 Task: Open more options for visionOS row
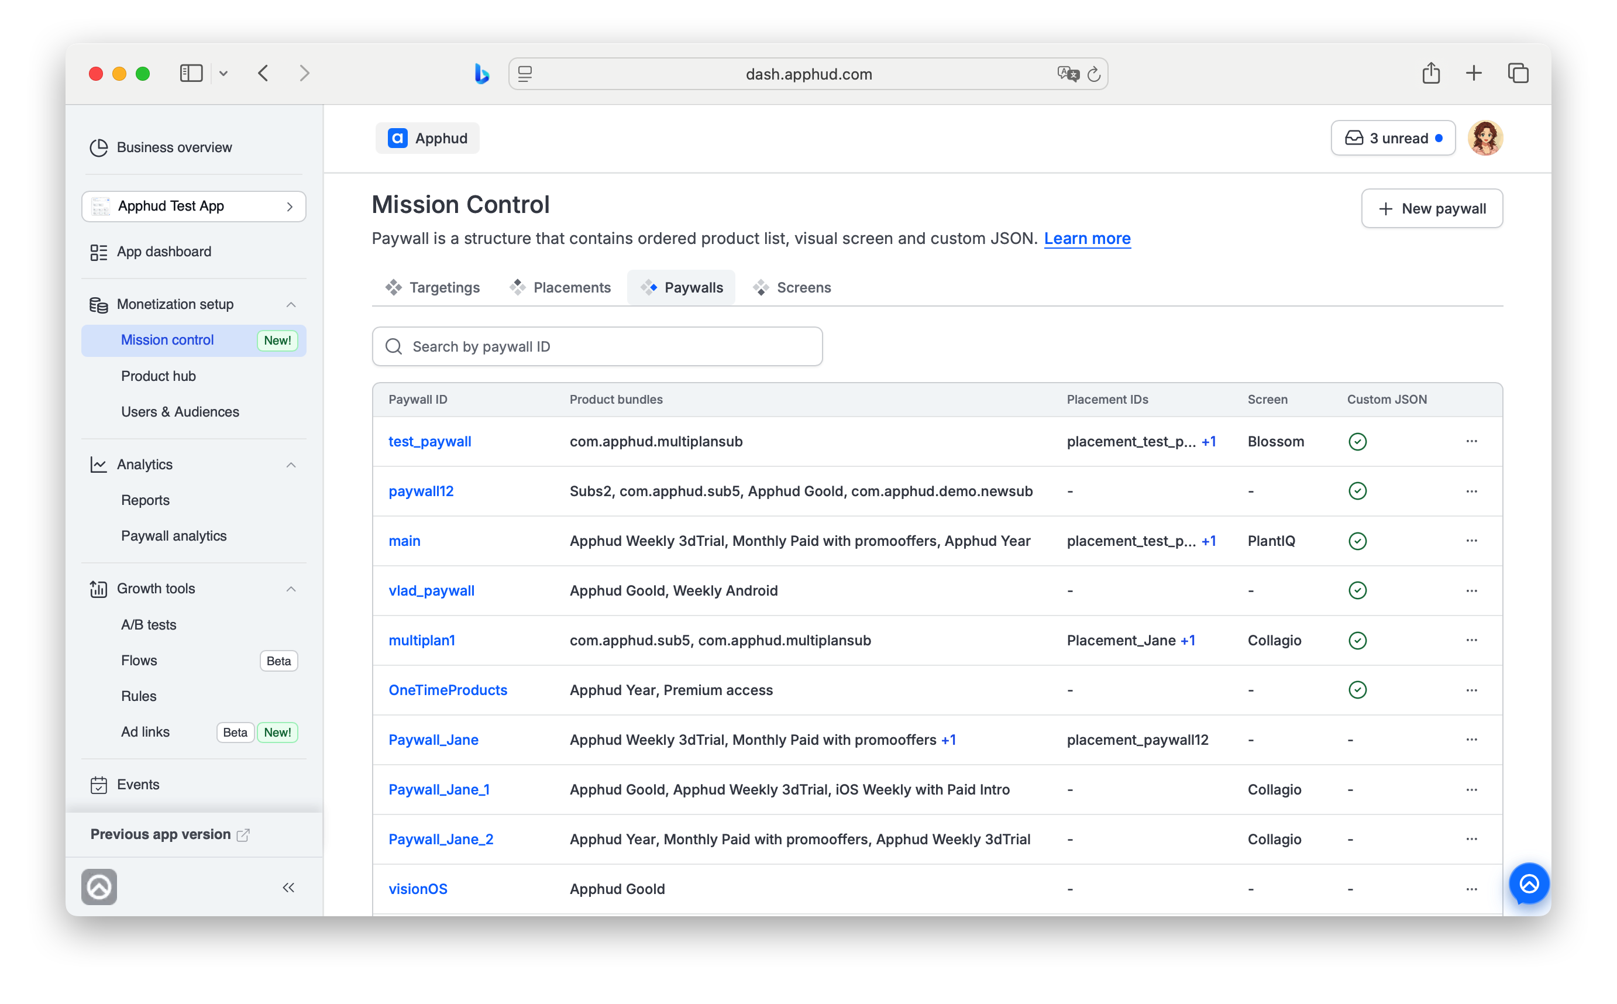pos(1472,890)
